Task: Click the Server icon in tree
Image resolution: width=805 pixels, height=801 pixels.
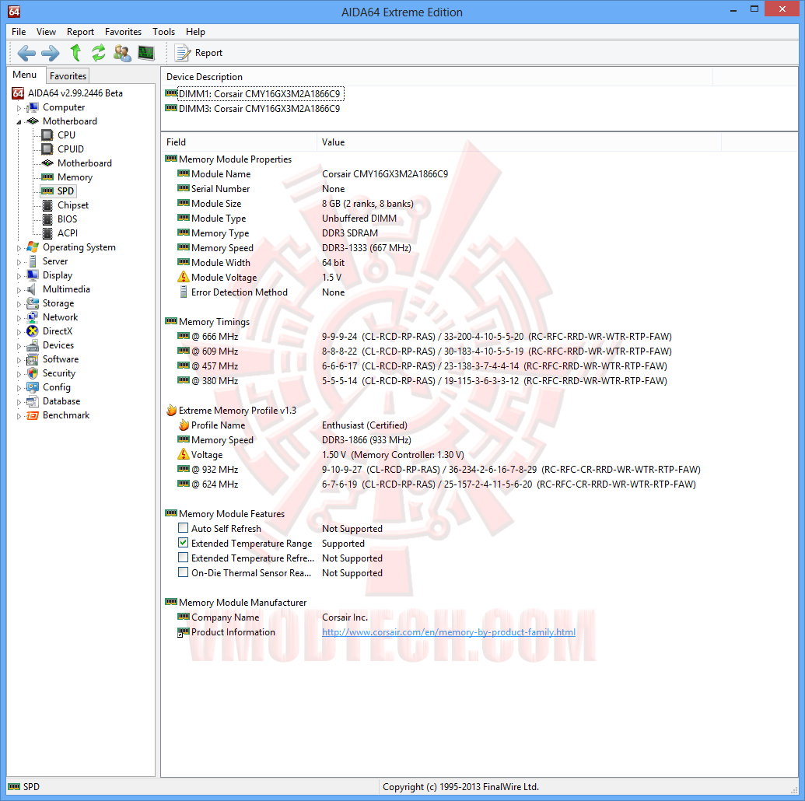Action: click(x=33, y=261)
